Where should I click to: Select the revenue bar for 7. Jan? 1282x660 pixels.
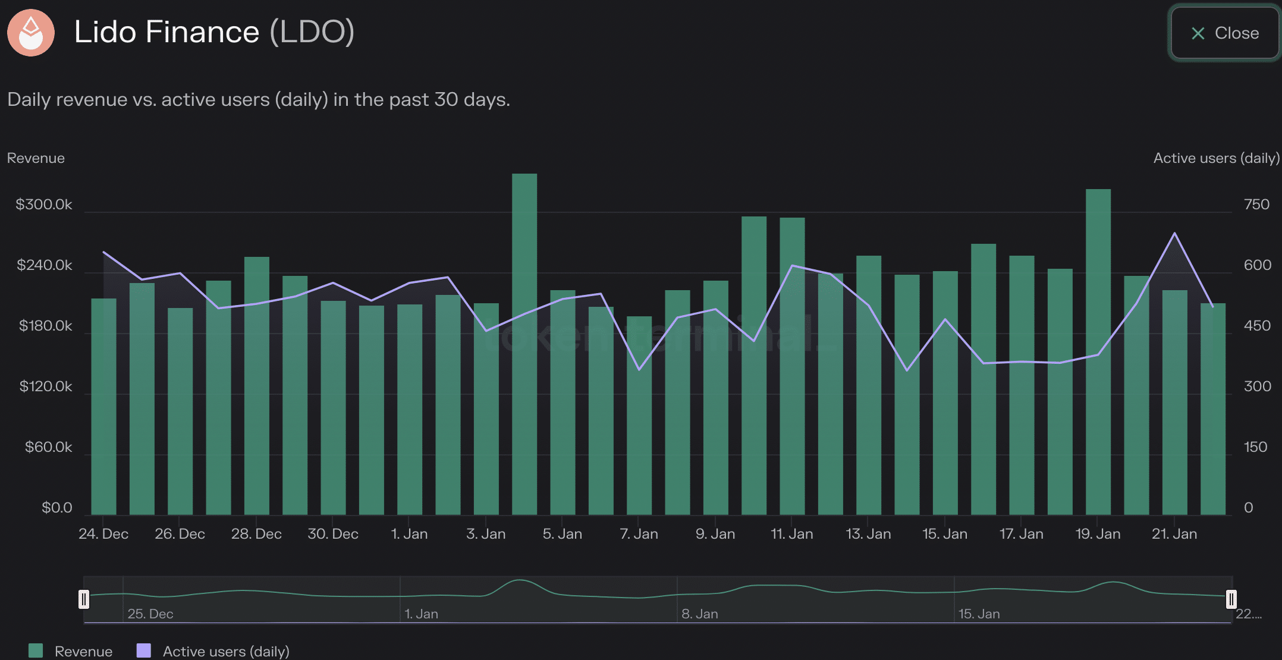click(639, 416)
